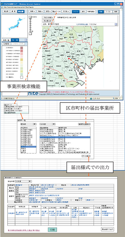This screenshot has height=237, width=125.
Task: Open the 愛知県 prefecture dropdown
Action: 28,124
